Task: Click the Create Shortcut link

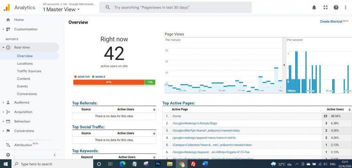Action: (331, 21)
